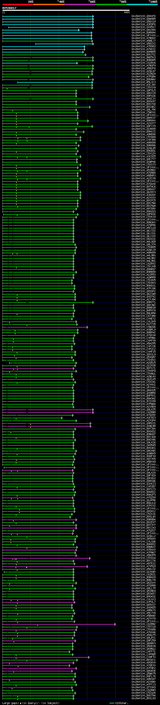This screenshot has height=705, width=160.
Task: Click hit label UniRef100_A7NUG0
Action: coord(143,38)
